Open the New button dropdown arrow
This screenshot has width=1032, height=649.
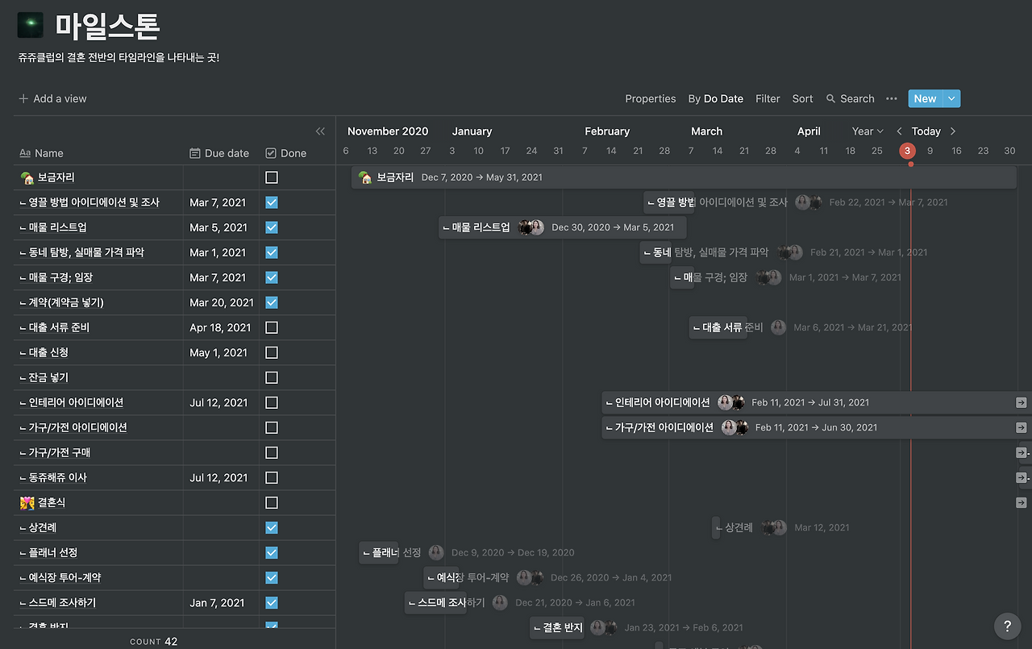point(951,98)
